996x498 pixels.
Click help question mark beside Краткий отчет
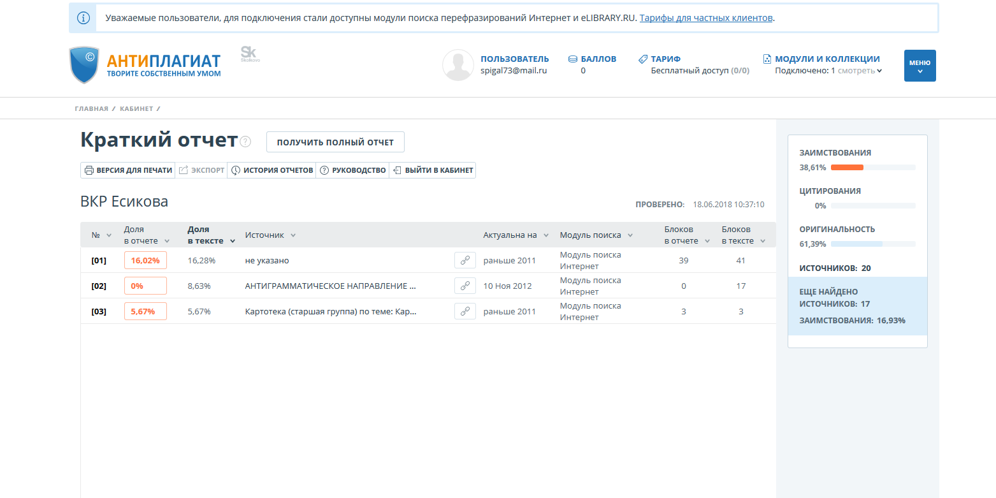(246, 142)
